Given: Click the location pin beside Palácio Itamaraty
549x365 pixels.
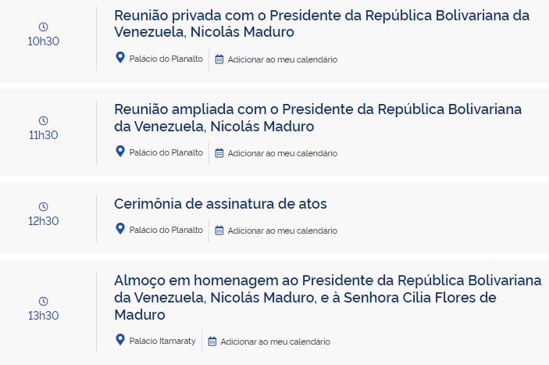Looking at the screenshot, I should 120,339.
